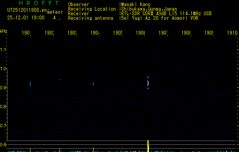Image resolution: width=239 pixels, height=152 pixels.
Task: Click the 1905 time axis label
Action: (x=118, y=33)
